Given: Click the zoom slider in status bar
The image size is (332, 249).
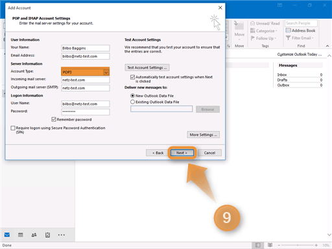Looking at the screenshot, I should point(298,245).
